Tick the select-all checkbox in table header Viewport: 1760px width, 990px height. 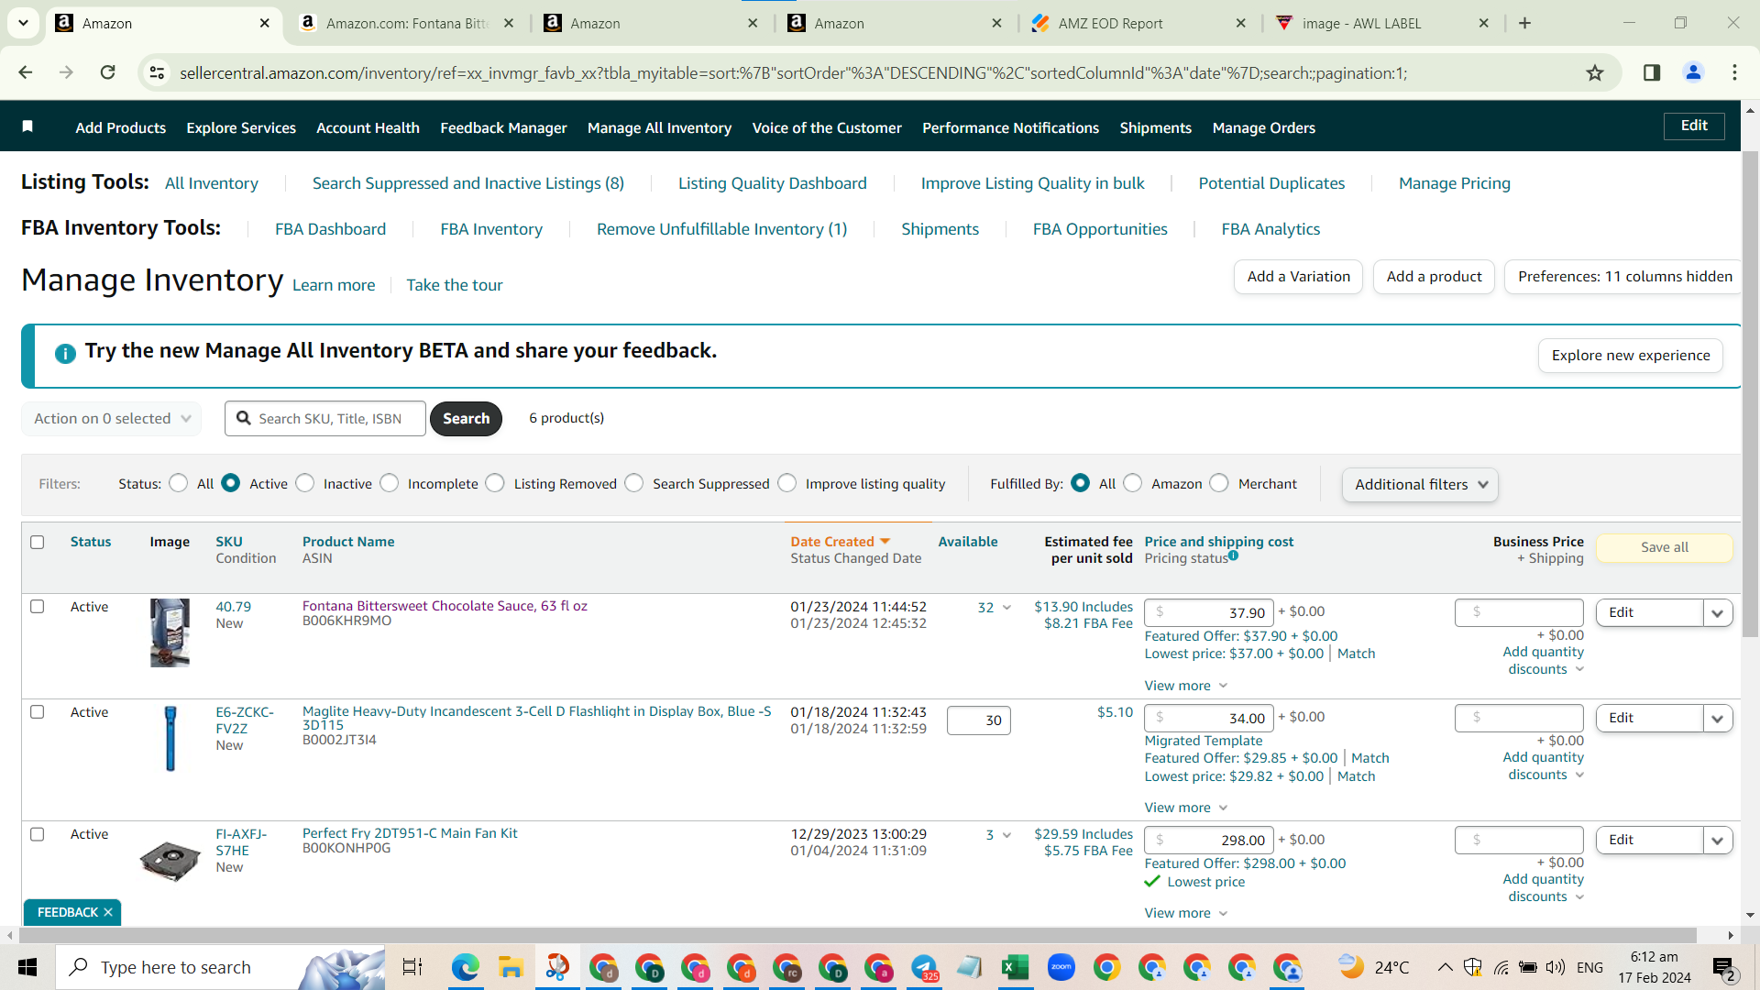coord(38,542)
